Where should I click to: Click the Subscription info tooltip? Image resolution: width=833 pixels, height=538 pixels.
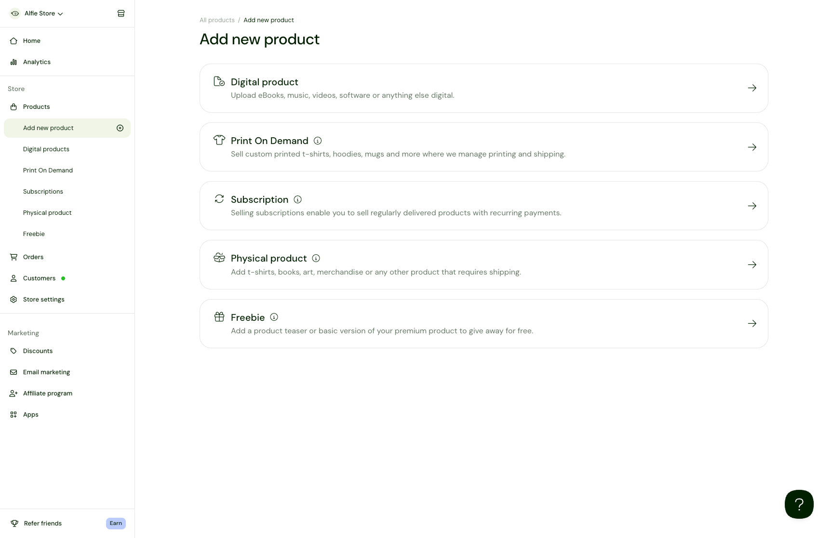coord(297,199)
